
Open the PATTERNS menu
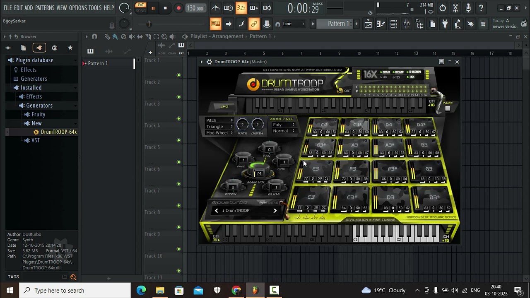coord(45,8)
